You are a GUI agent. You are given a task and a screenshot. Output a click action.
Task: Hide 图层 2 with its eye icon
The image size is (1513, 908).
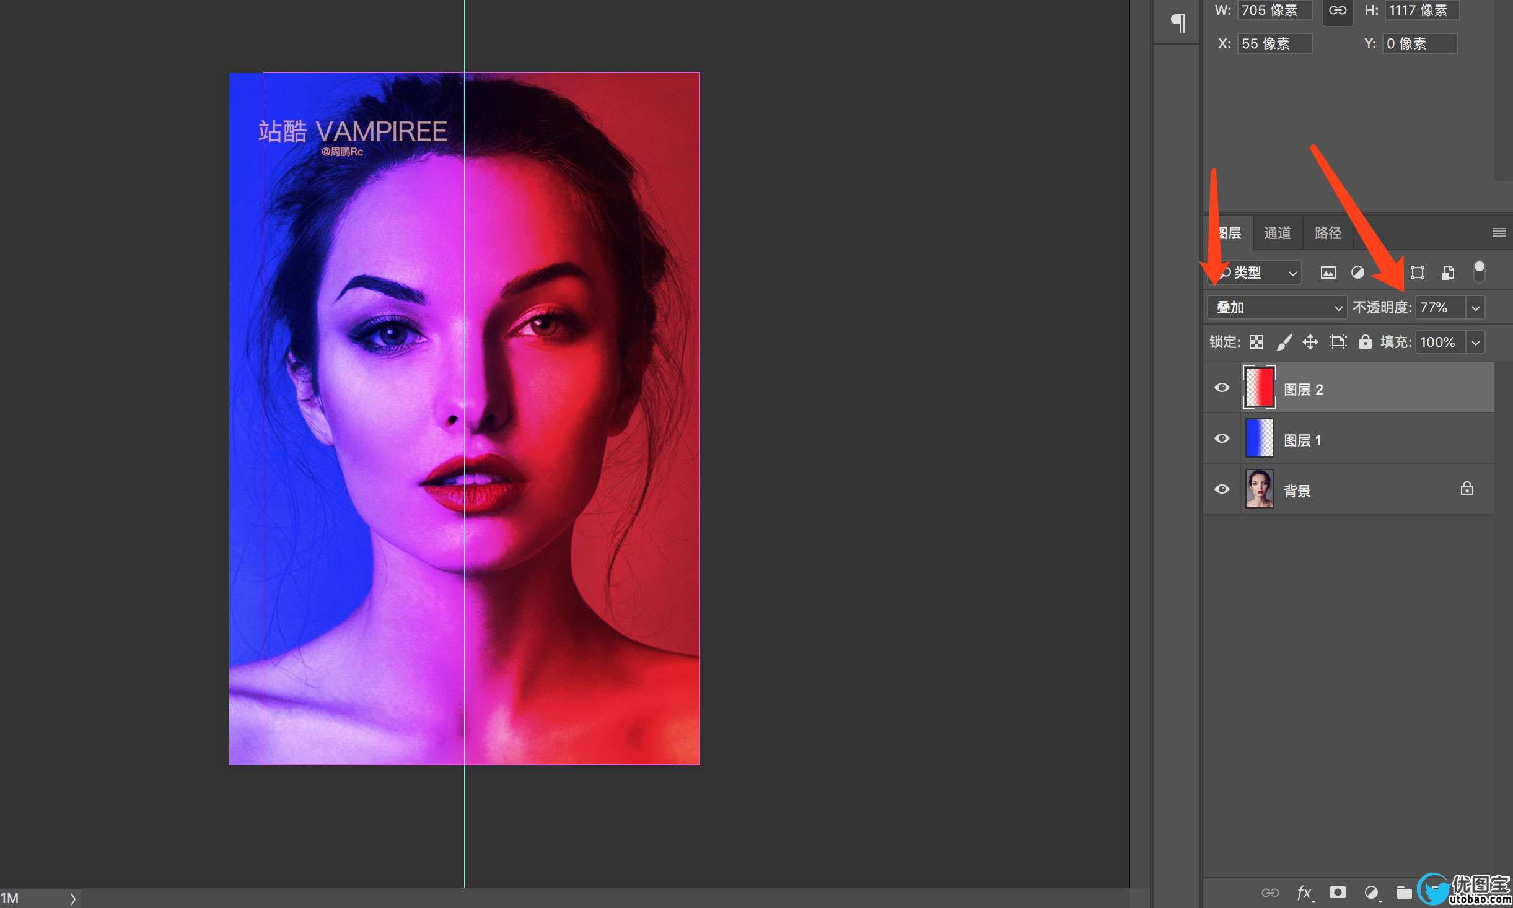(1222, 388)
